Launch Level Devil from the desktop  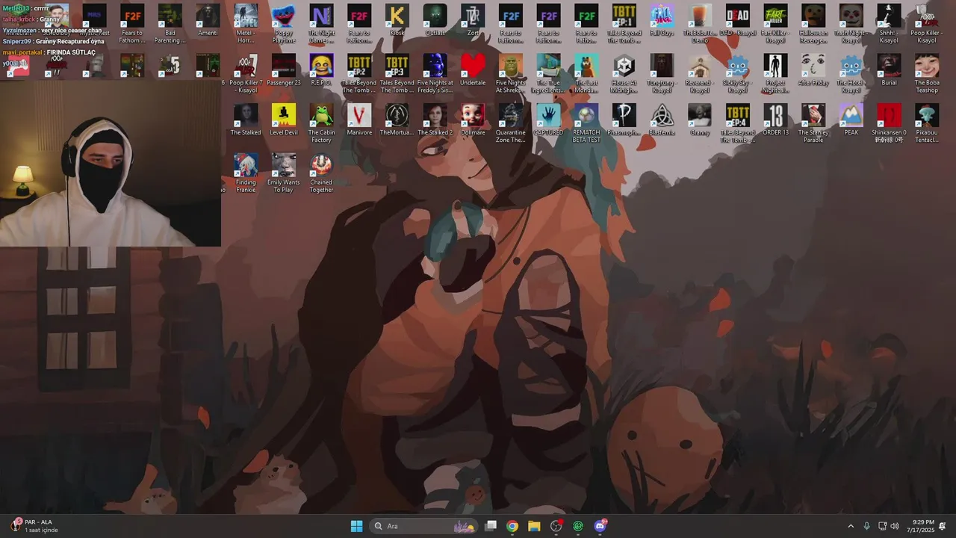[x=284, y=120]
